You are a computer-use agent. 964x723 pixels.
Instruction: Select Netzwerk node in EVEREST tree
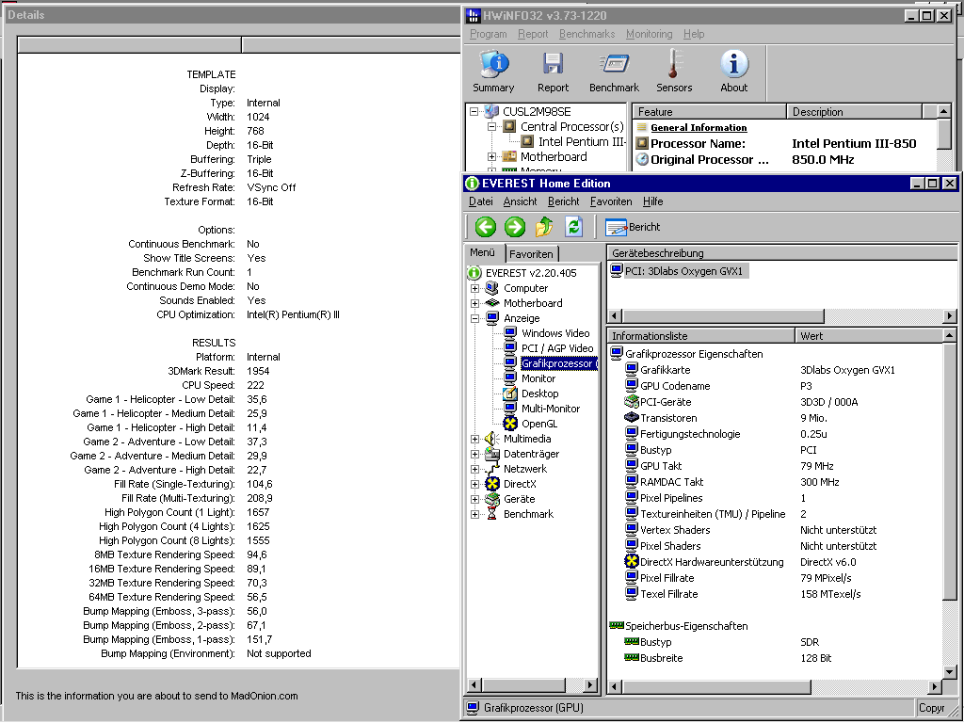pyautogui.click(x=525, y=469)
